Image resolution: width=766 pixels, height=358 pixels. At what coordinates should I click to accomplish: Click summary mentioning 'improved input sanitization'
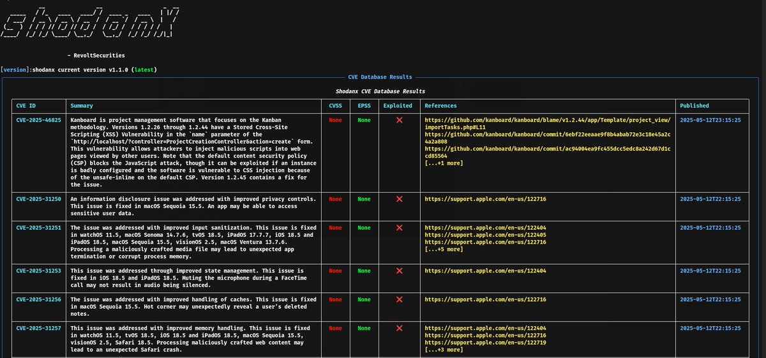tap(193, 242)
